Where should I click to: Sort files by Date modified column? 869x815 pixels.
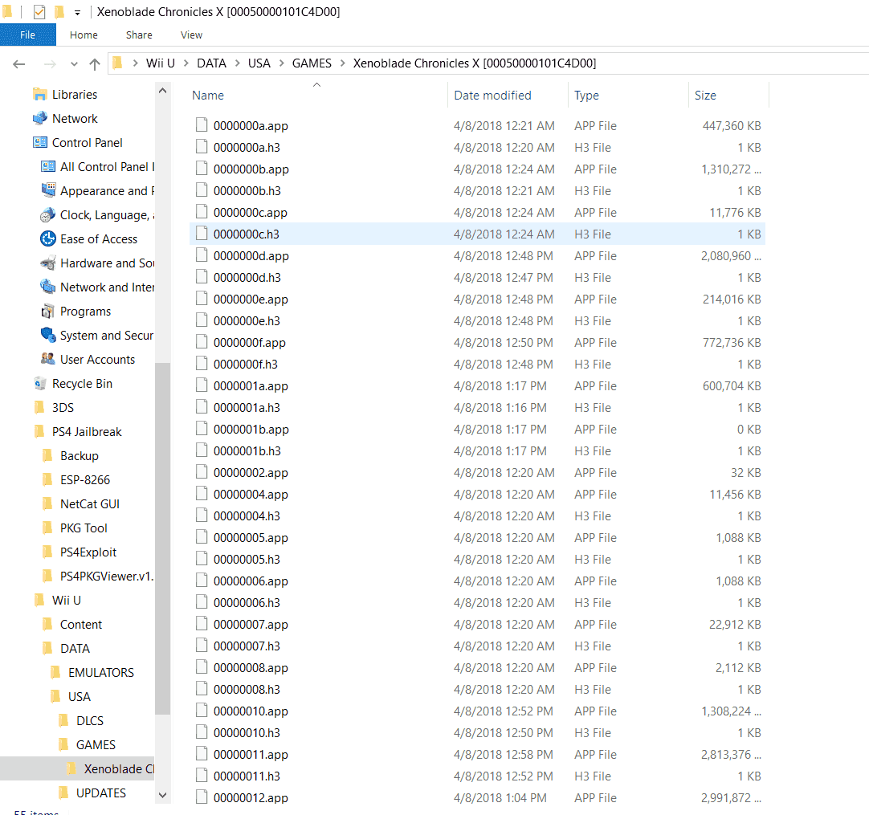(x=492, y=96)
